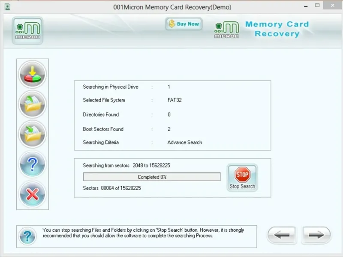Click the 'Memory Card Recovery' heading text
This screenshot has width=343, height=257.
point(277,29)
